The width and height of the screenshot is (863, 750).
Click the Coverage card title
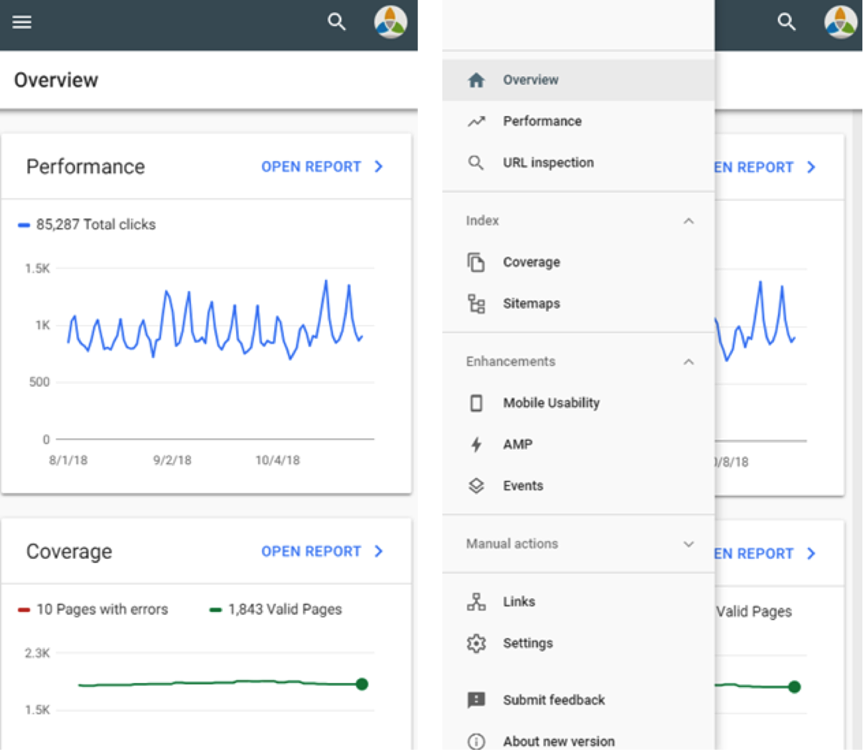click(x=69, y=552)
